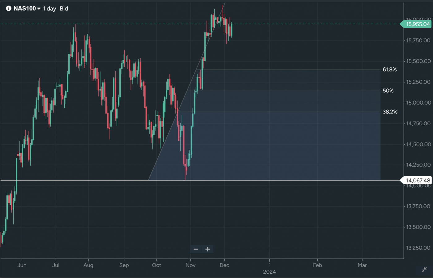The height and width of the screenshot is (278, 433).
Task: Change the 1 day timeframe
Action: pyautogui.click(x=49, y=9)
